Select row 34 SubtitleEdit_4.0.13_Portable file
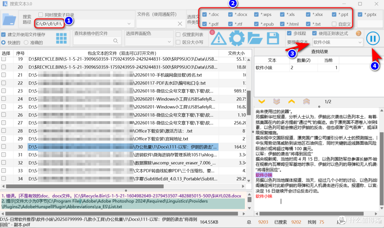The height and width of the screenshot is (228, 384). (x=123, y=179)
